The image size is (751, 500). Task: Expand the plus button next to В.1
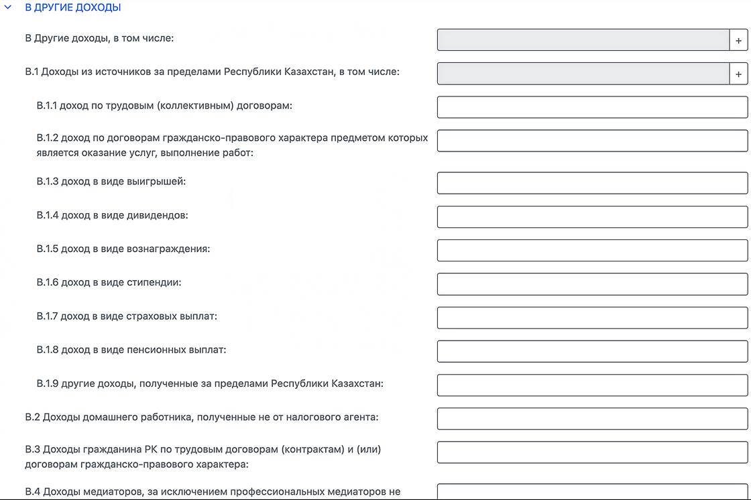740,73
